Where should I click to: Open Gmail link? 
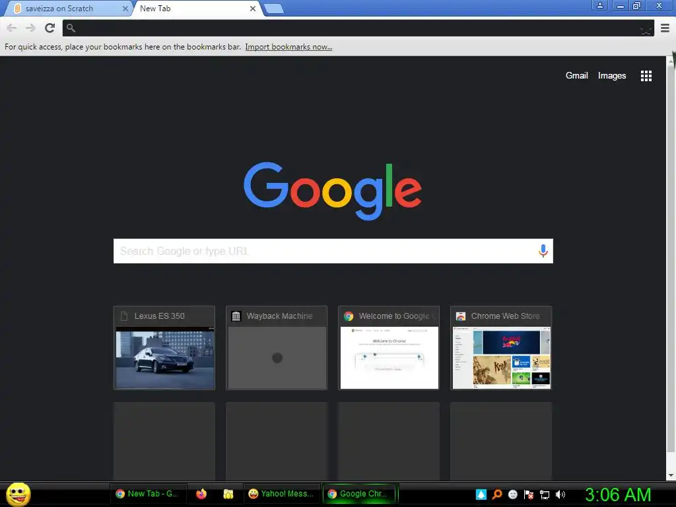tap(576, 75)
